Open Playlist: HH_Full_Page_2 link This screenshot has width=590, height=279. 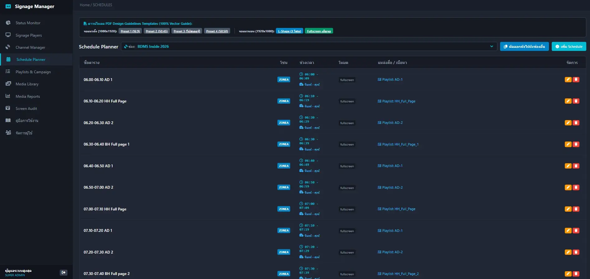[398, 274]
